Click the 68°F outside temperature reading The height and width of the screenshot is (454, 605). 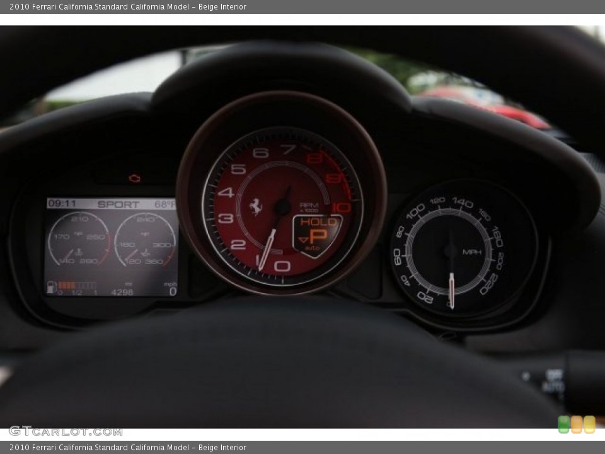click(x=164, y=204)
